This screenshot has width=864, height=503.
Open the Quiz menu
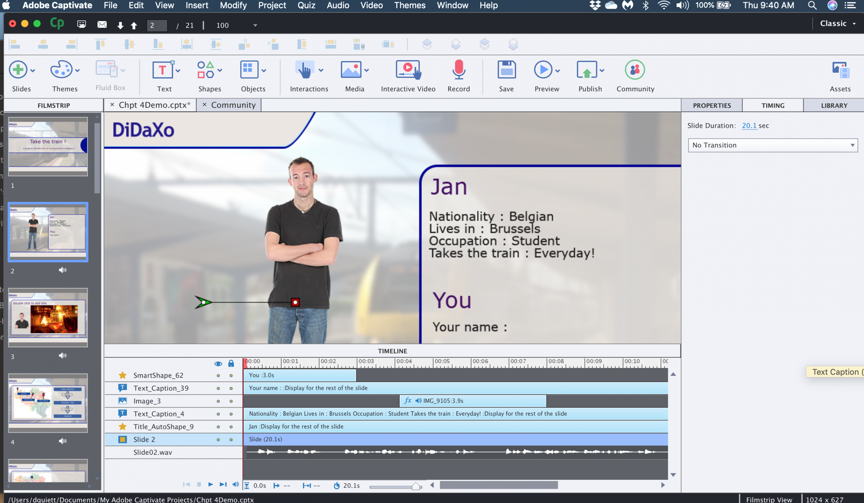(306, 5)
